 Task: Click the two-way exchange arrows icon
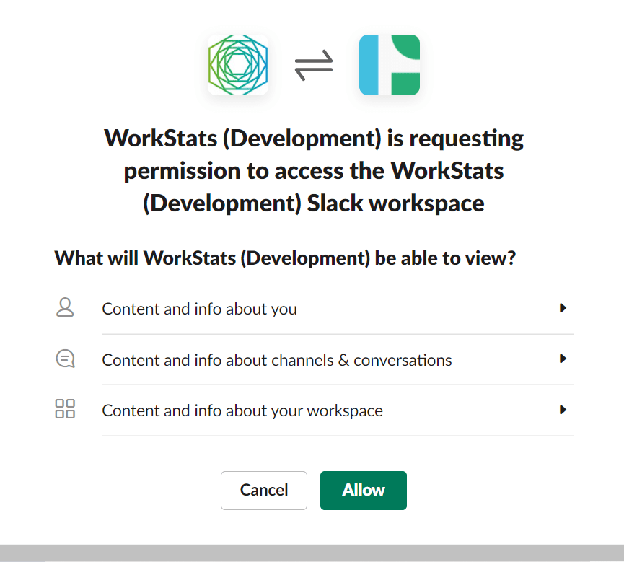[314, 65]
